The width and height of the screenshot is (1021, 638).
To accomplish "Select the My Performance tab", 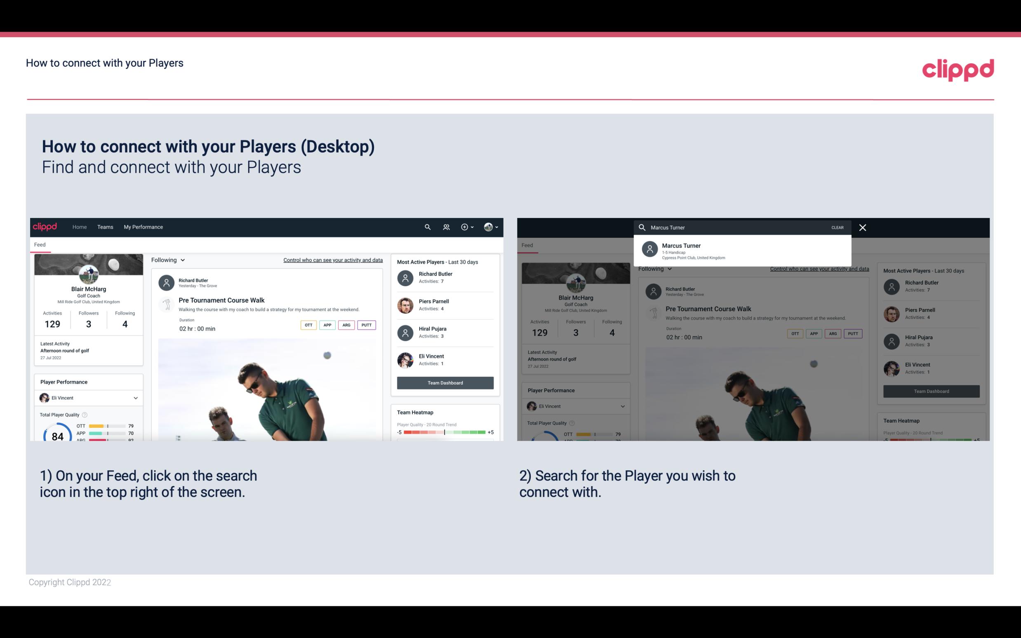I will tap(144, 226).
